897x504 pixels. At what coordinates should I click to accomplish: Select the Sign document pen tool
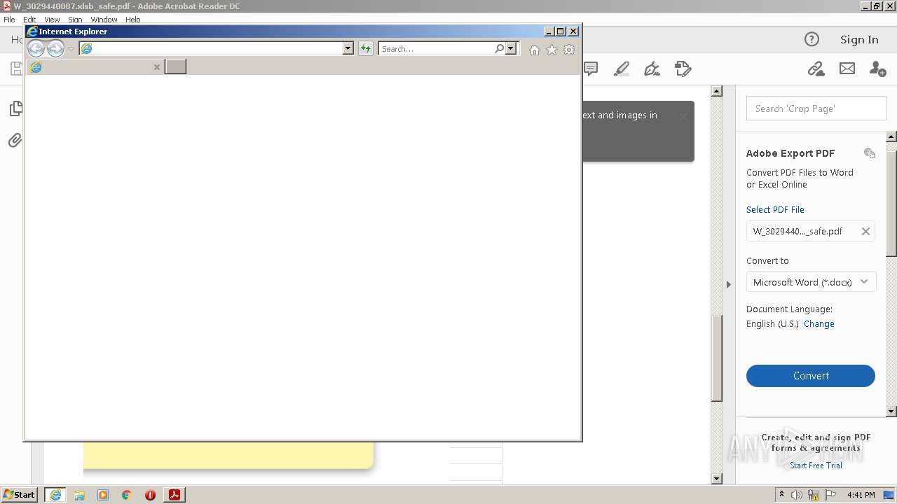coord(652,69)
